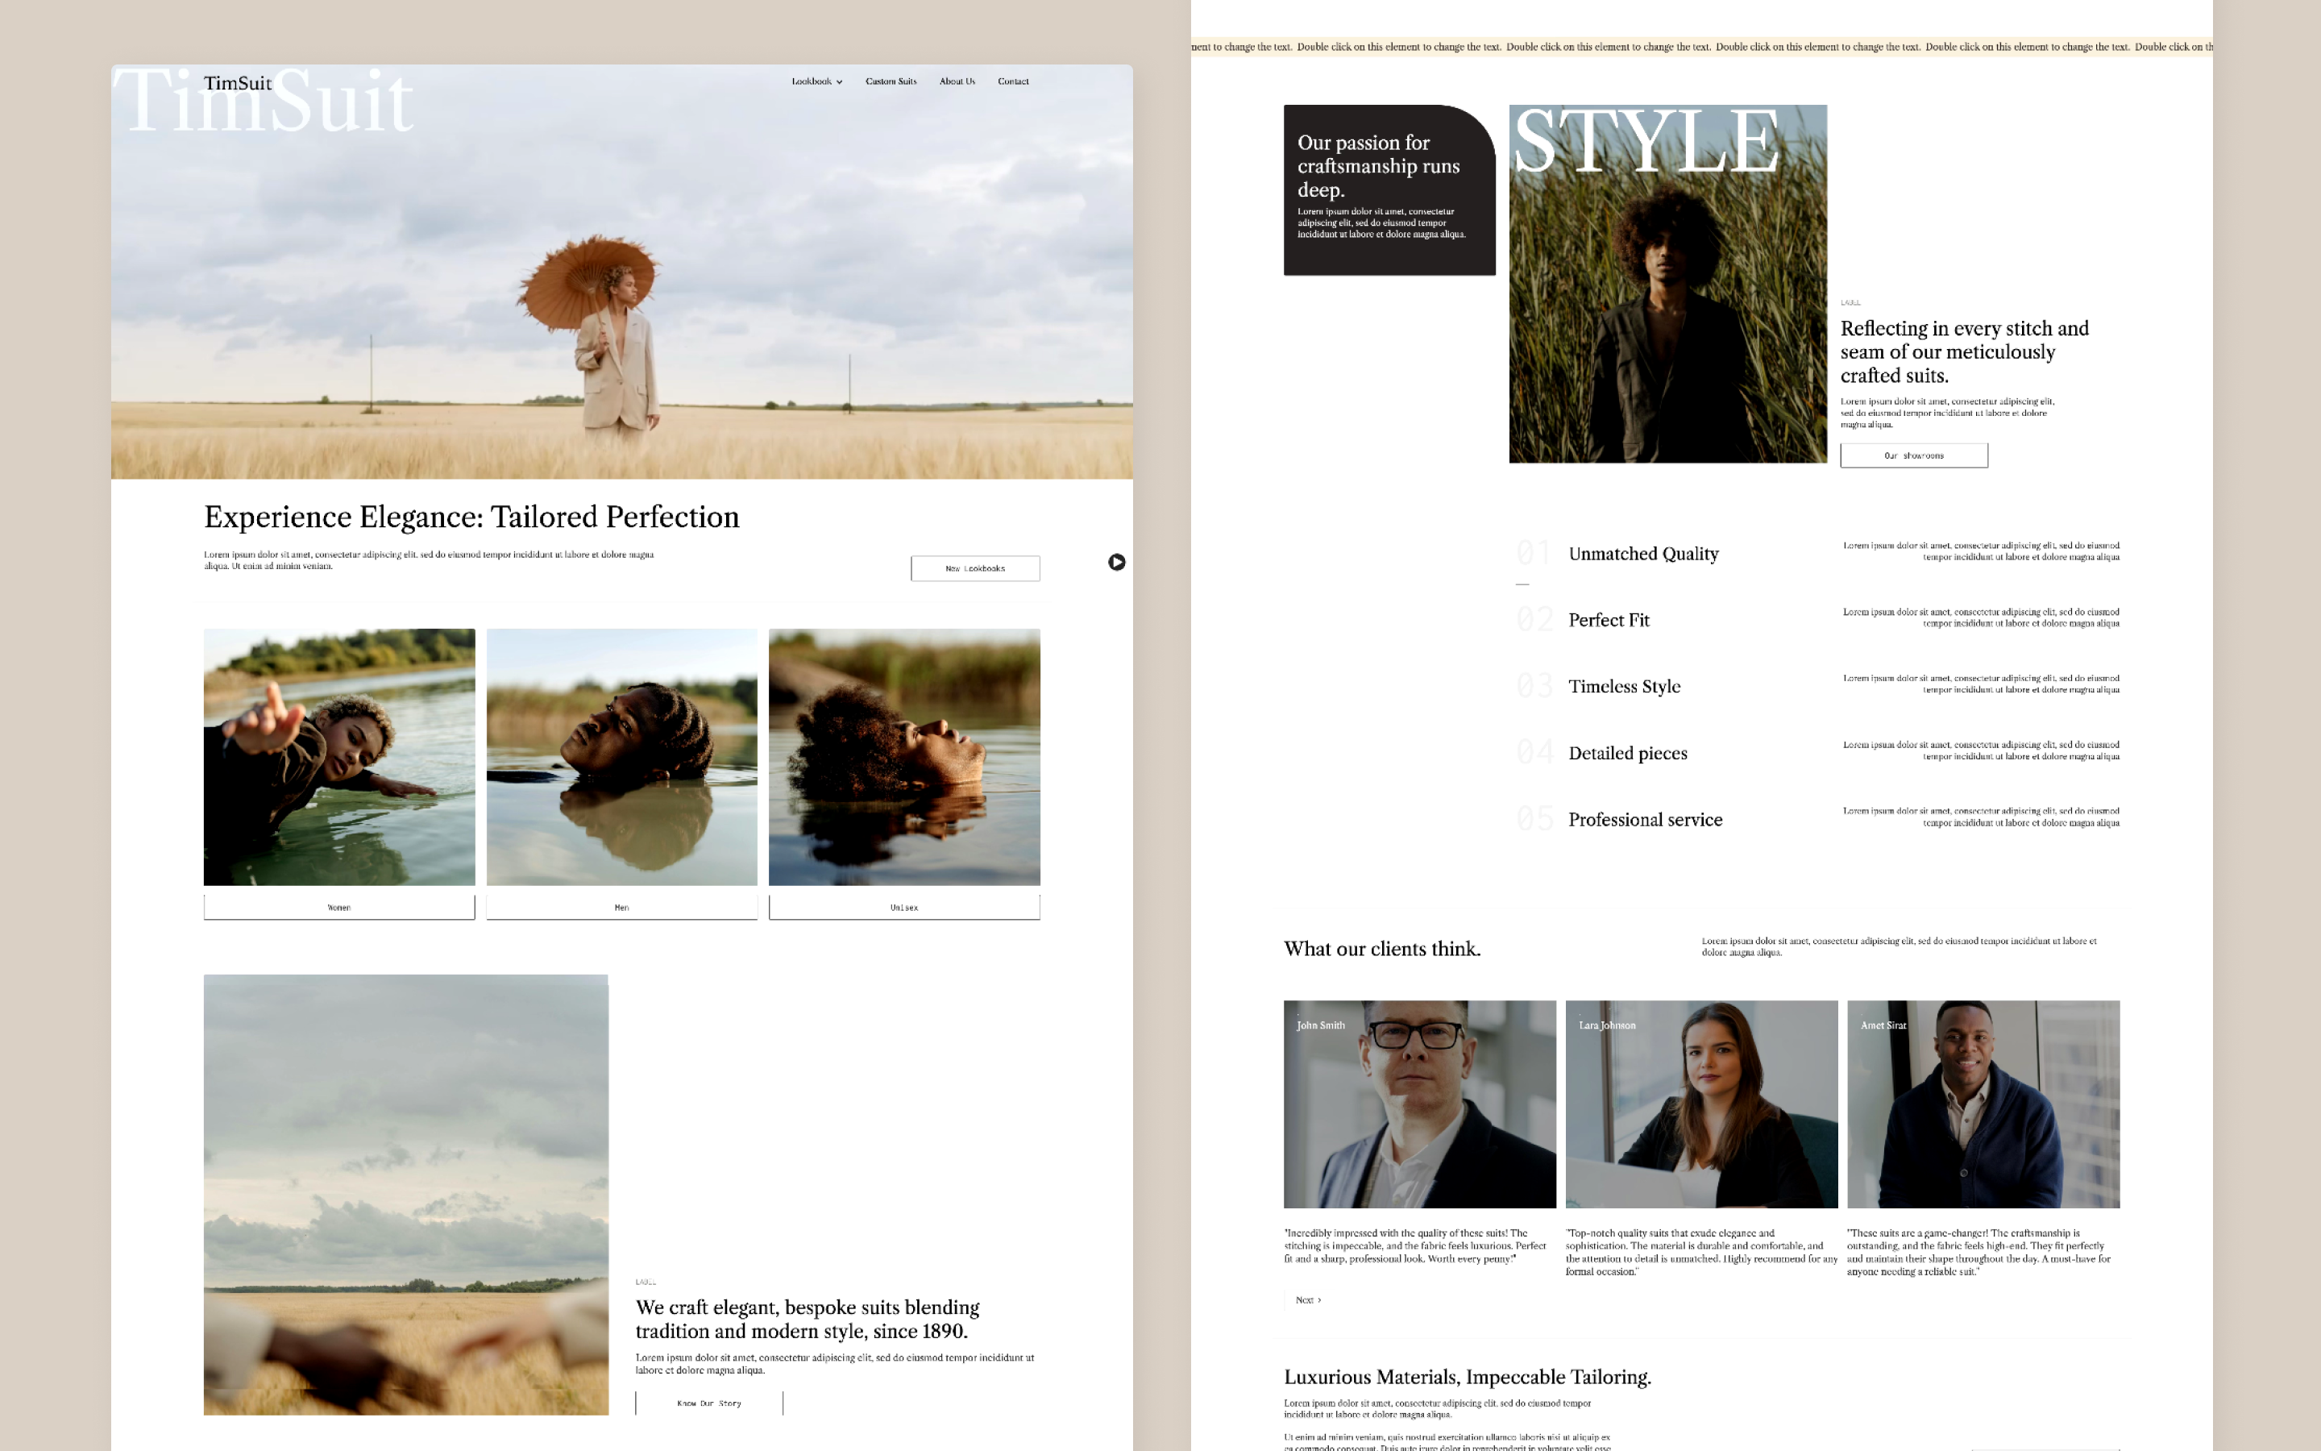Viewport: 2321px width, 1451px height.
Task: Click Next in the testimonials section
Action: [1307, 1300]
